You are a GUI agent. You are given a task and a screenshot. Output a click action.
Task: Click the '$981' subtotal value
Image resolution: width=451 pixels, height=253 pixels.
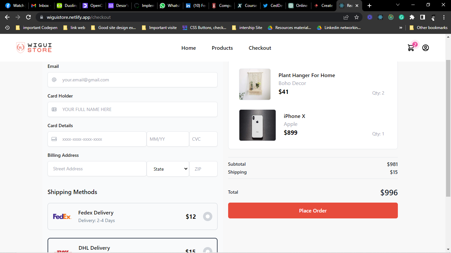(x=392, y=164)
